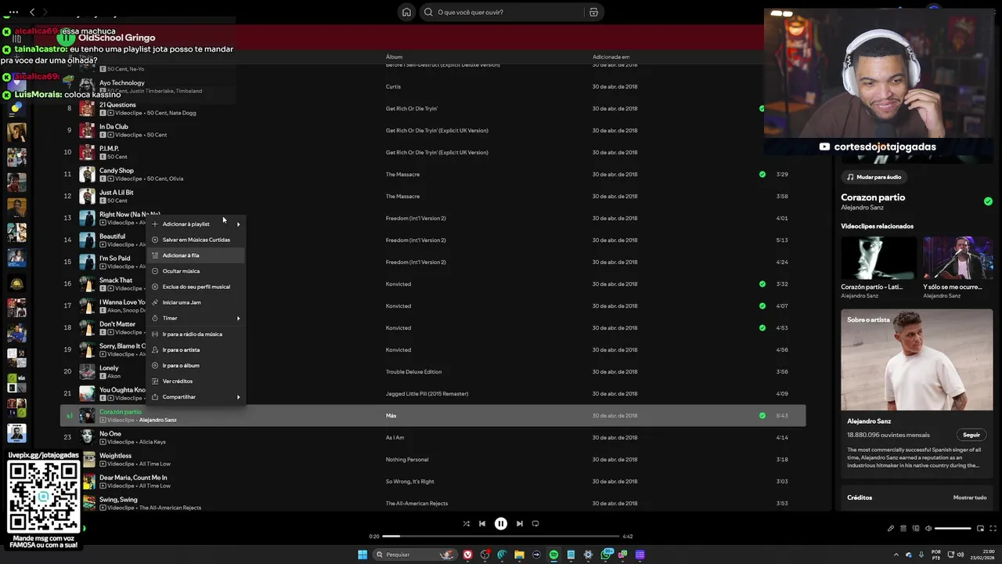Open album The Massacre for Candy Shop
The image size is (1002, 564).
402,174
